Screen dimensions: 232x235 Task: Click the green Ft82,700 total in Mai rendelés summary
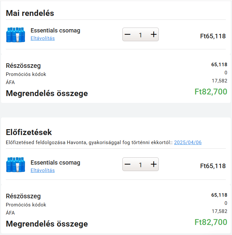[x=211, y=92]
